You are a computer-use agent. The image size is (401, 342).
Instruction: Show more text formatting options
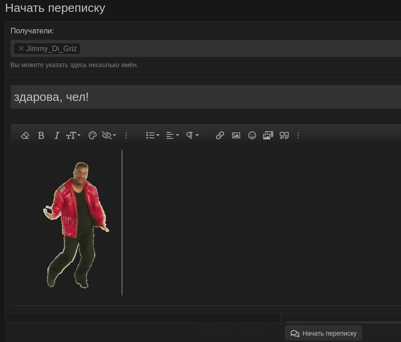point(126,136)
